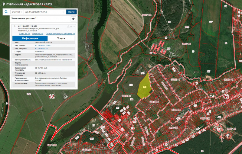The width and height of the screenshot is (242, 154).
Task: Click Поиск в границах объекта link
Action: click(60, 34)
